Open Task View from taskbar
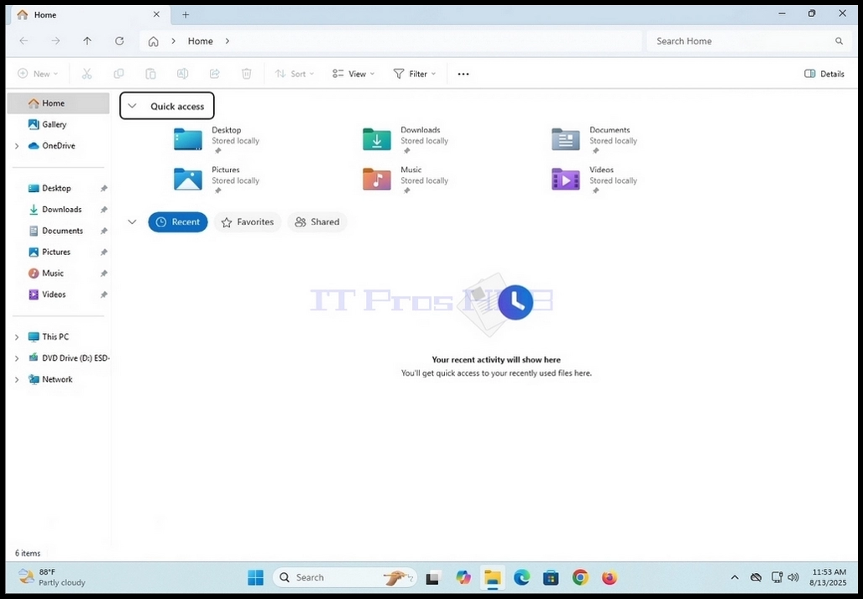863x599 pixels. [x=434, y=577]
